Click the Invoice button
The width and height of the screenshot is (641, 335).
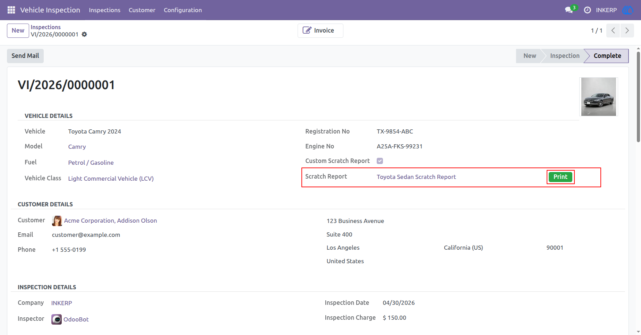(320, 31)
